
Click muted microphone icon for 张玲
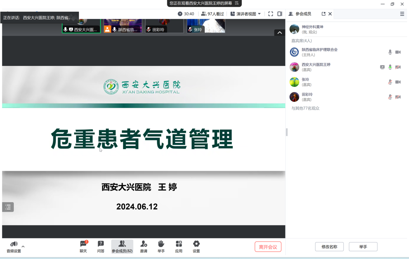[x=390, y=82]
